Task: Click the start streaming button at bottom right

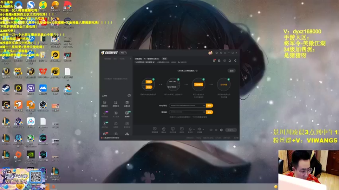Action: click(x=231, y=130)
